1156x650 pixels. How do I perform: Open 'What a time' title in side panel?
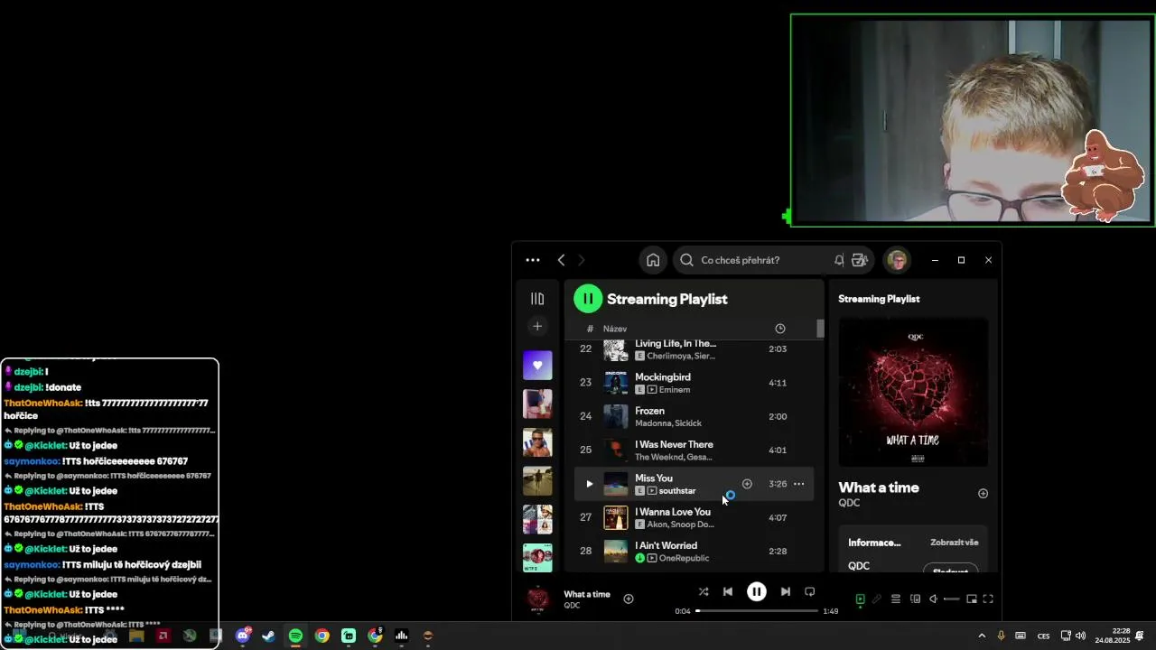click(879, 487)
